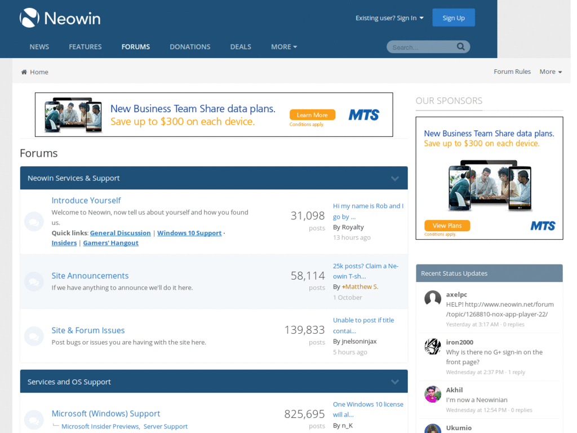Image resolution: width=577 pixels, height=433 pixels.
Task: Open Akhil username link
Action: tap(455, 390)
